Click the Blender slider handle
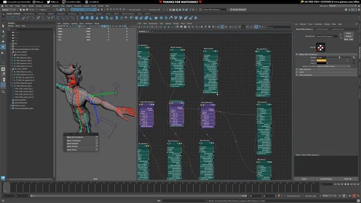 click(x=340, y=58)
